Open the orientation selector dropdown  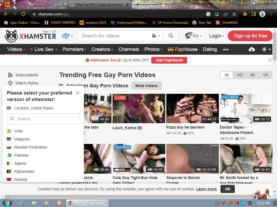[x=67, y=36]
